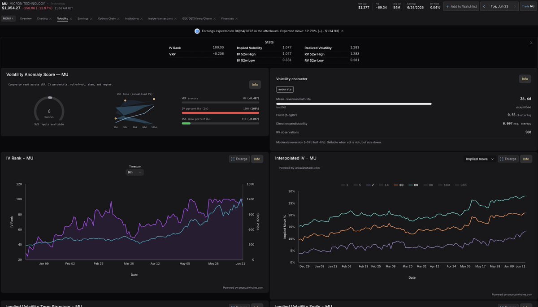Expand the MENU button
538x307 pixels.
point(8,19)
